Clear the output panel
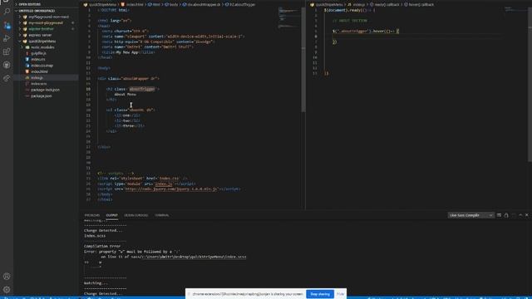The height and width of the screenshot is (299, 532). (499, 215)
